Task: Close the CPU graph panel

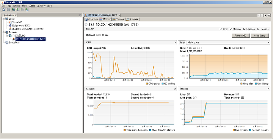Action: point(175,42)
